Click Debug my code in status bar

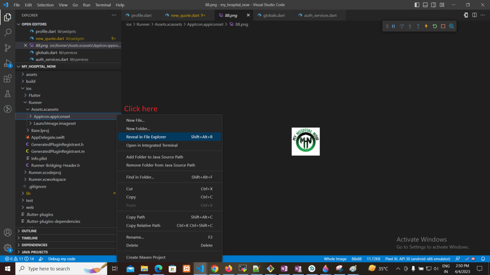(62, 259)
